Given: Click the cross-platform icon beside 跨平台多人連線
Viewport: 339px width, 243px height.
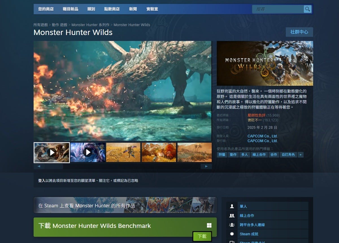Looking at the screenshot, I should pos(232,225).
